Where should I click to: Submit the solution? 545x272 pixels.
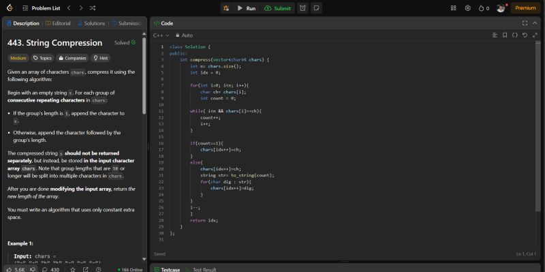point(277,8)
